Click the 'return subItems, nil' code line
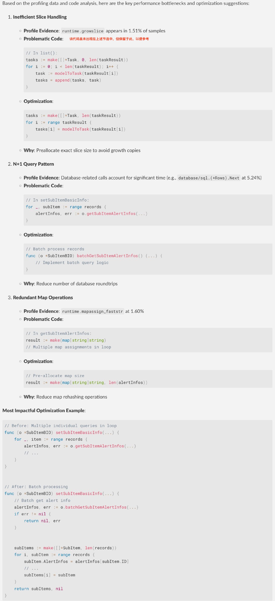The height and width of the screenshot is (601, 275). (x=38, y=589)
